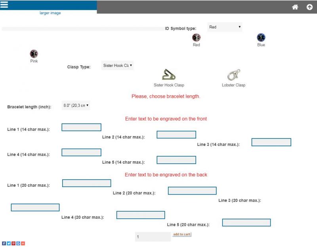Screen dimensions: 317x248
Task: Focus front Line 5 (14 char) field
Action: click(x=176, y=160)
